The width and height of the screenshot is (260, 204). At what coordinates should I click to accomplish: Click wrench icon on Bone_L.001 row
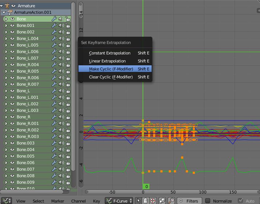coord(54,97)
